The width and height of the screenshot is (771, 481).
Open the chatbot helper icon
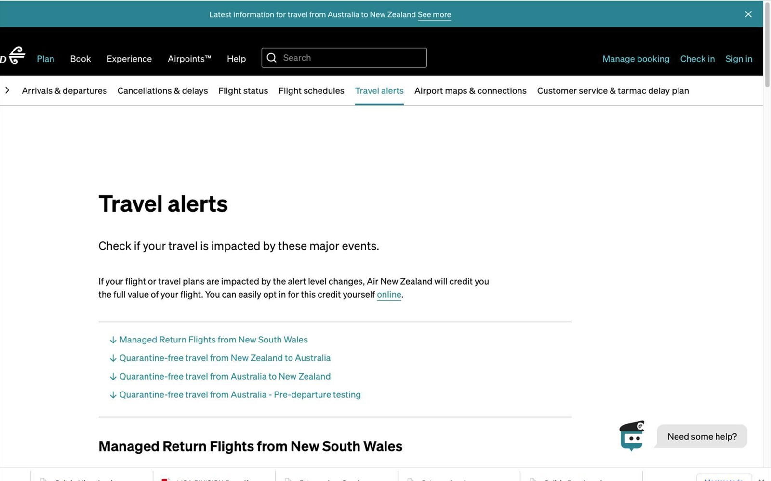click(x=632, y=435)
